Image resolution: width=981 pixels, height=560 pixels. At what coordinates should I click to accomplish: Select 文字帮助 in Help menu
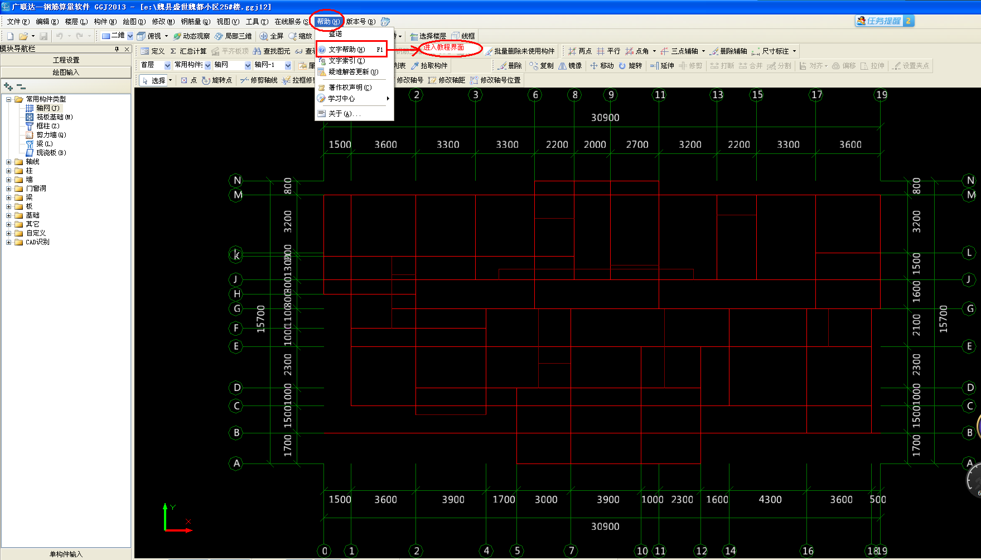[x=351, y=50]
